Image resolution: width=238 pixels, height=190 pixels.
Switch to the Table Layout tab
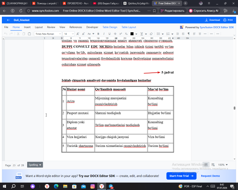click(x=129, y=27)
